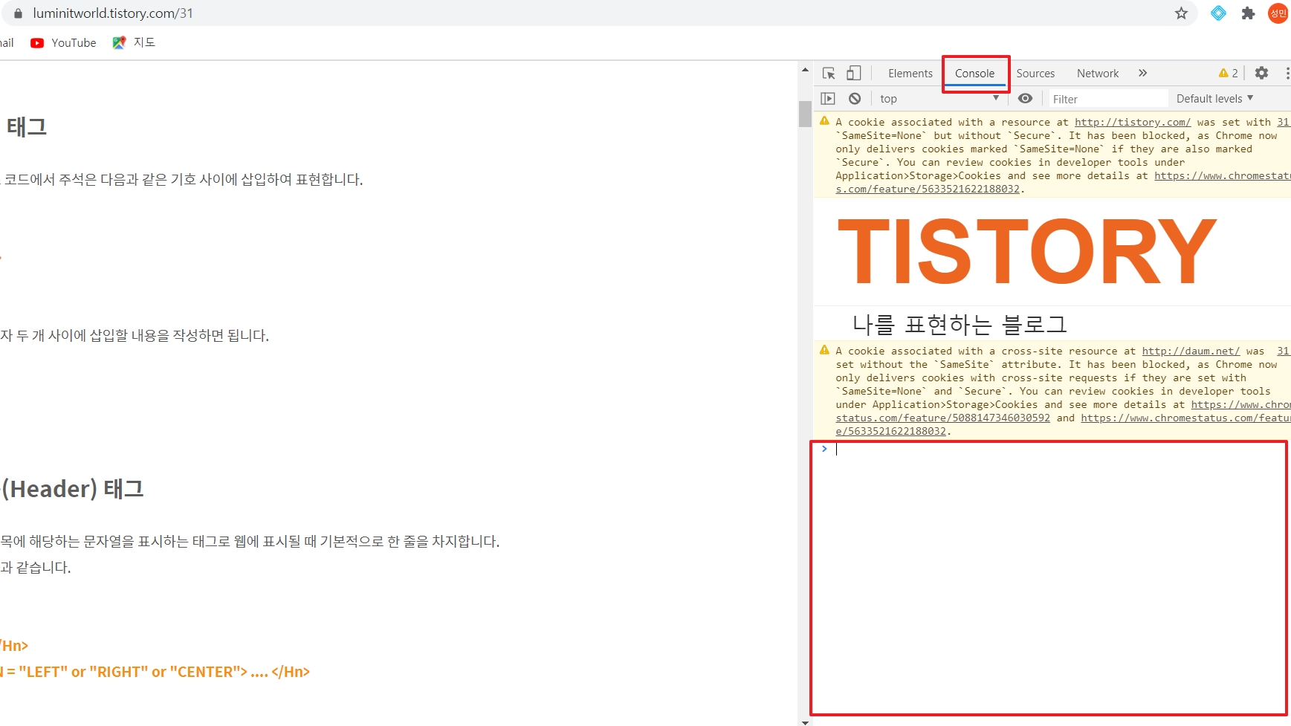
Task: Click the (Header) 태그 heading
Action: [72, 489]
